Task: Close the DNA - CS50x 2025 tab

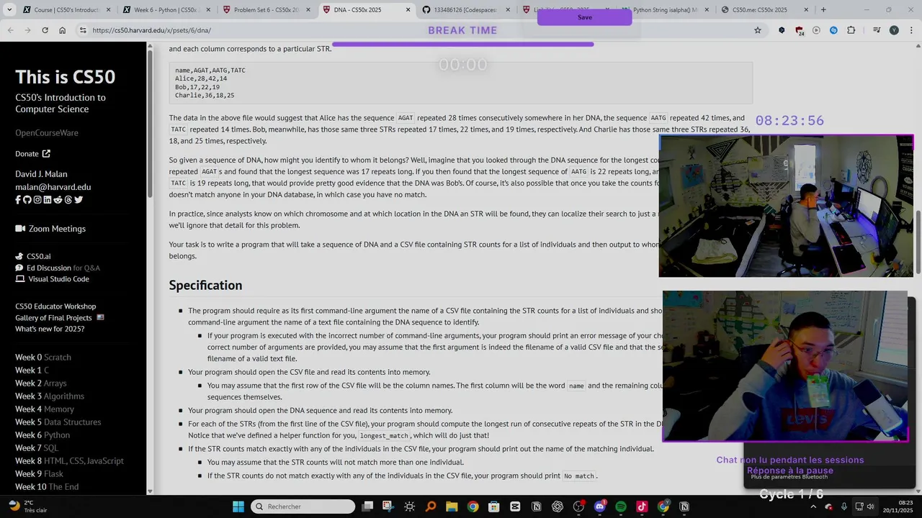Action: [x=407, y=10]
